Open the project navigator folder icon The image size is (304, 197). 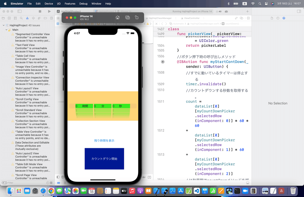(x=3, y=18)
